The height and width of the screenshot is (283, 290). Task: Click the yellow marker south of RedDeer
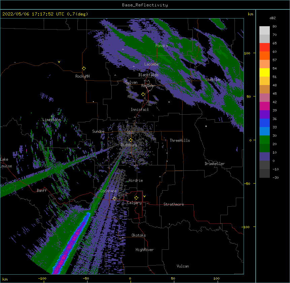[x=143, y=94]
